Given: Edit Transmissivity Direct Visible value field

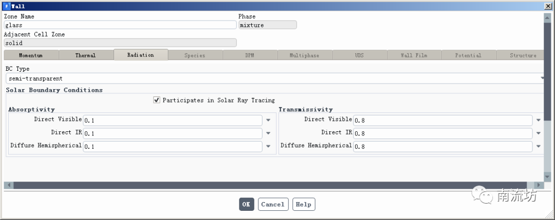Looking at the screenshot, I should coord(443,121).
